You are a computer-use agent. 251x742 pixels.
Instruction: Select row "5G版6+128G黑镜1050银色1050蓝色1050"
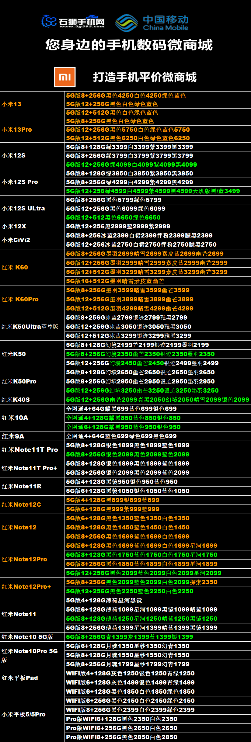click(x=158, y=491)
